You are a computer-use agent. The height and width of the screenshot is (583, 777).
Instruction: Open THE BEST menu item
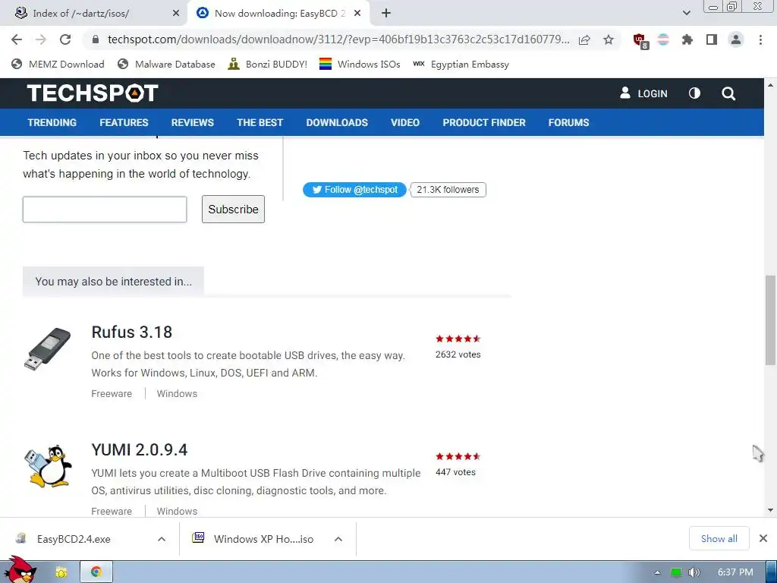click(x=260, y=122)
